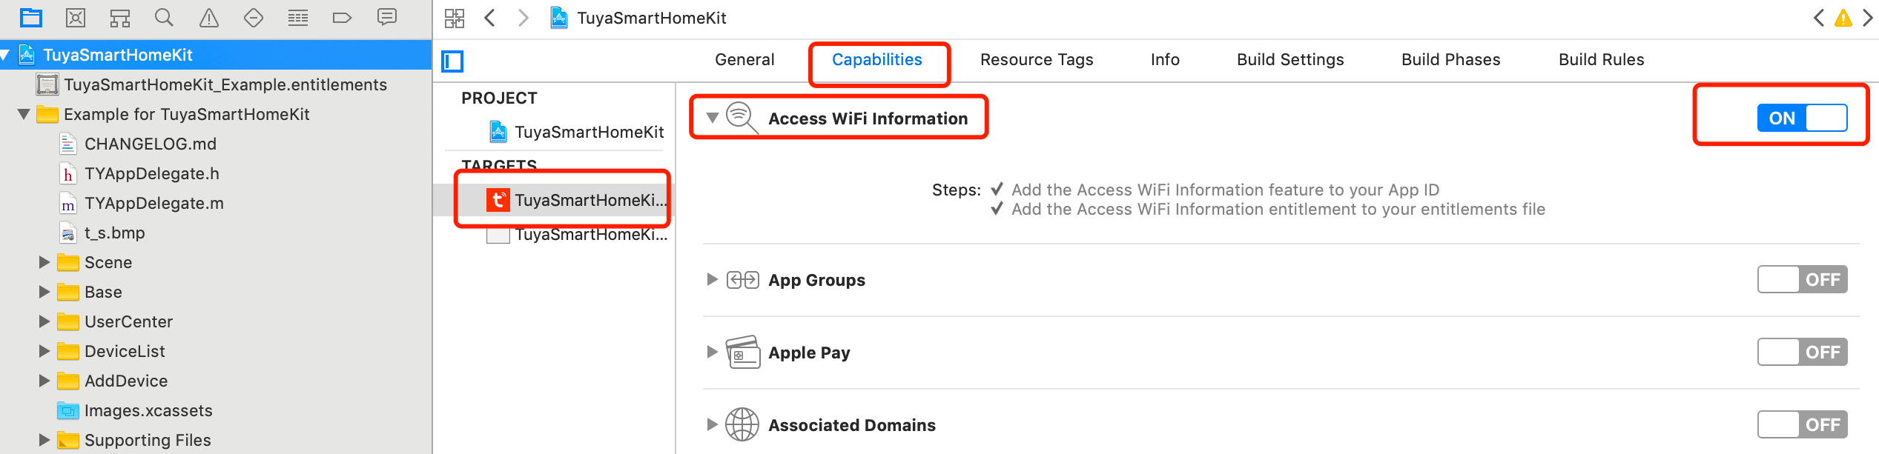Expand the Associated Domains section
1879x454 pixels.
click(x=712, y=424)
